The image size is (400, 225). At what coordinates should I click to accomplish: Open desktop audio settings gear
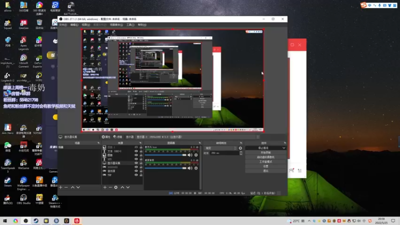196,168
